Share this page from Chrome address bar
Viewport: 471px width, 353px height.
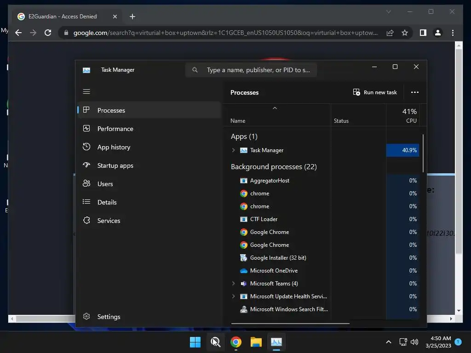(x=390, y=33)
